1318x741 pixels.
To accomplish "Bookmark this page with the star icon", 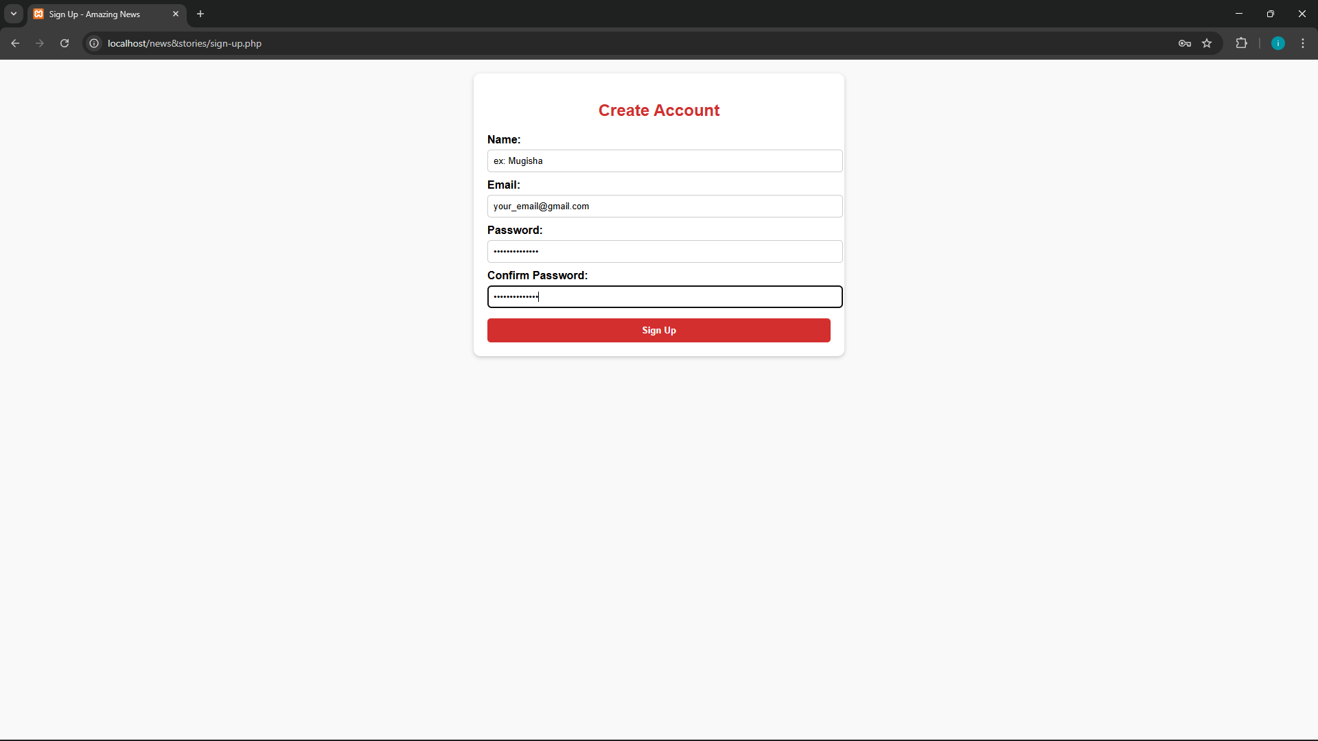I will 1207,43.
